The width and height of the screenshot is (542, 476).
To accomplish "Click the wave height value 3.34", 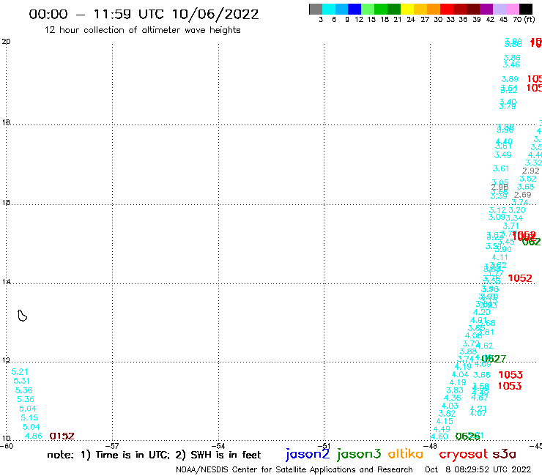I will (x=514, y=218).
